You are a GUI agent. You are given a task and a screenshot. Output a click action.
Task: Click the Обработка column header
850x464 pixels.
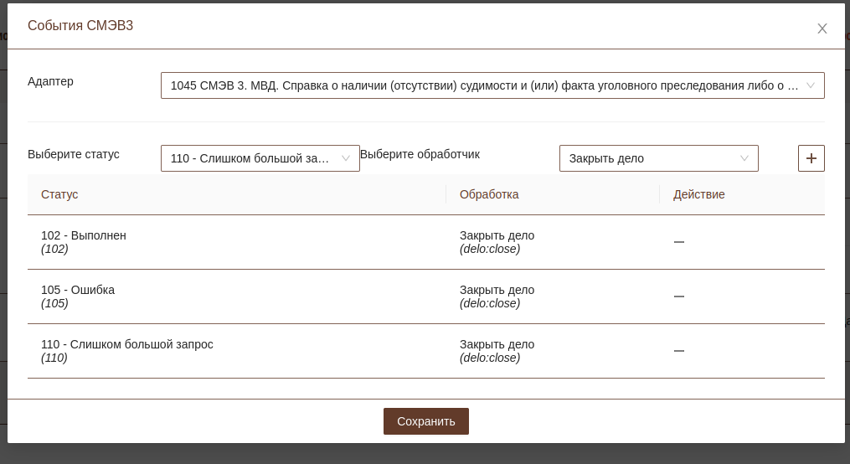tap(489, 194)
